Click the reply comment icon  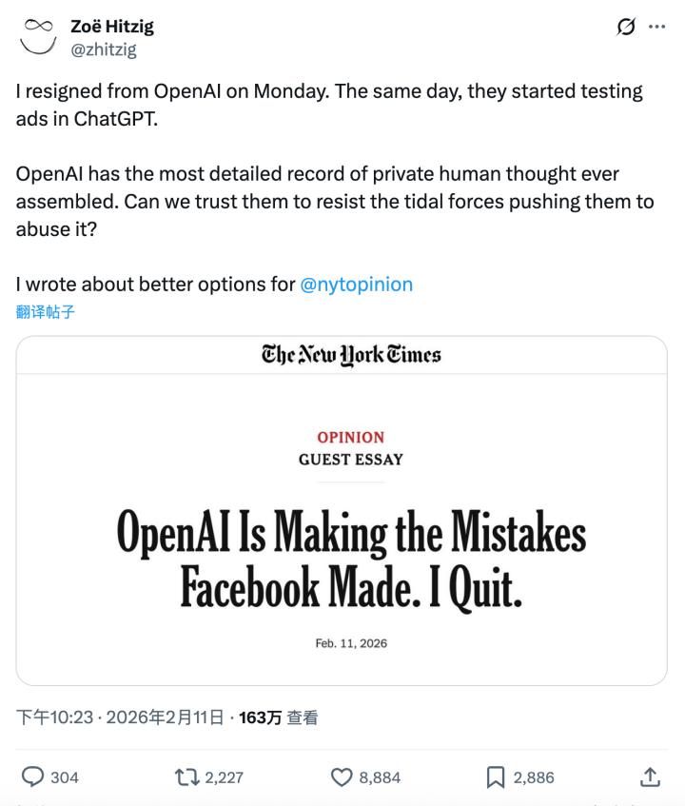click(32, 777)
